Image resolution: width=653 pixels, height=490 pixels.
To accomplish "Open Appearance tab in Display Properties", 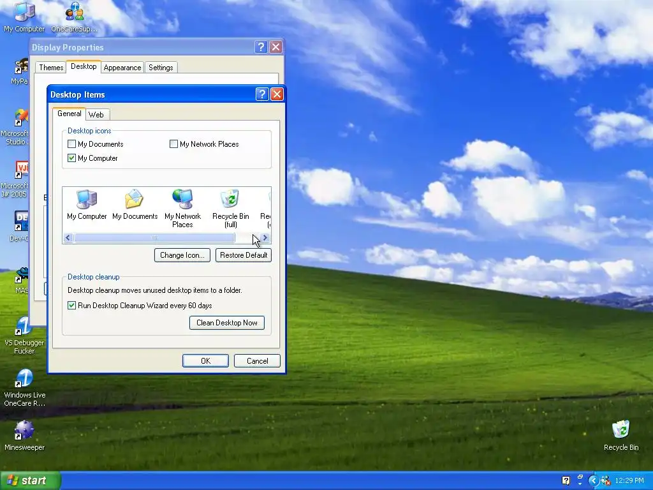I will click(122, 68).
